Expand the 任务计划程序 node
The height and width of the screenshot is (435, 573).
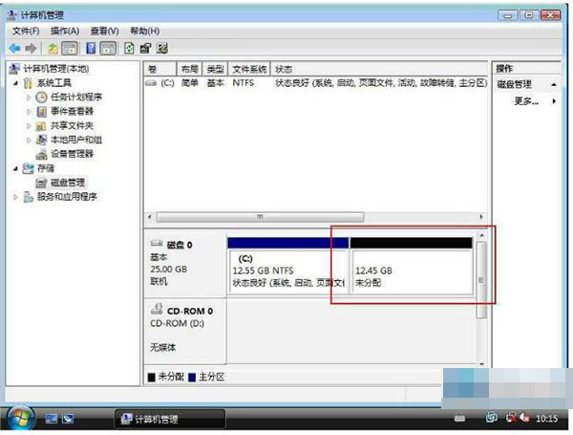29,97
